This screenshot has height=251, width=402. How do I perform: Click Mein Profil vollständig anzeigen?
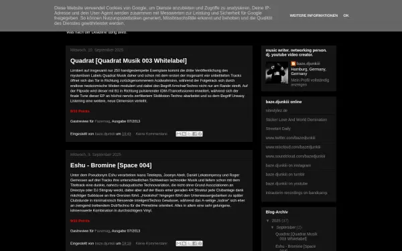click(x=310, y=82)
